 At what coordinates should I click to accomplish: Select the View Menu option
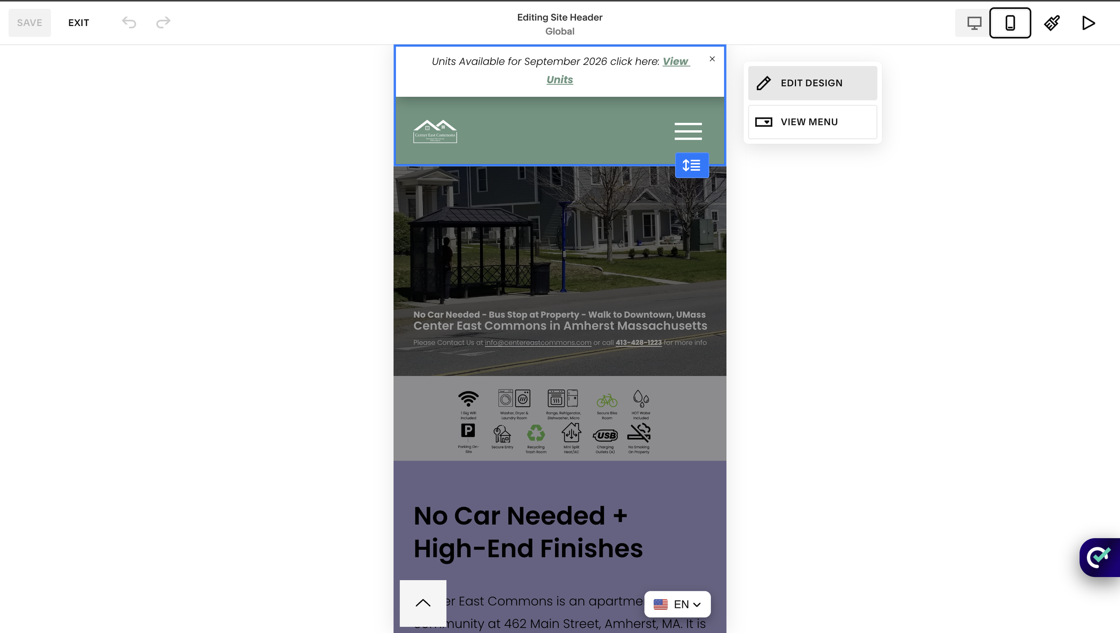(812, 122)
